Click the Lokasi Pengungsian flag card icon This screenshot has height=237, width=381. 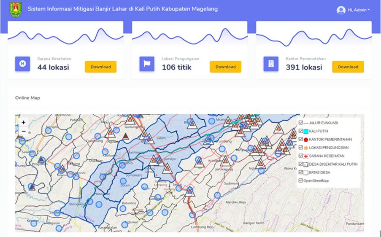click(147, 64)
